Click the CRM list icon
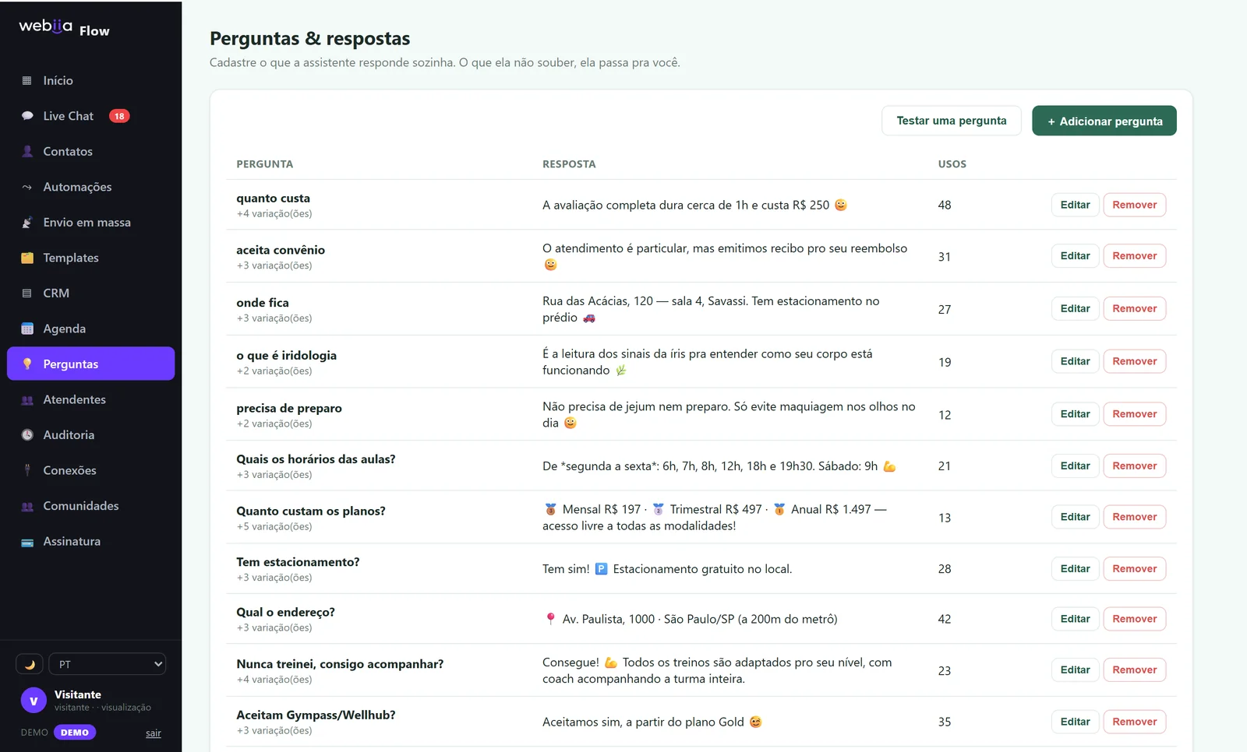This screenshot has height=752, width=1247. (27, 293)
